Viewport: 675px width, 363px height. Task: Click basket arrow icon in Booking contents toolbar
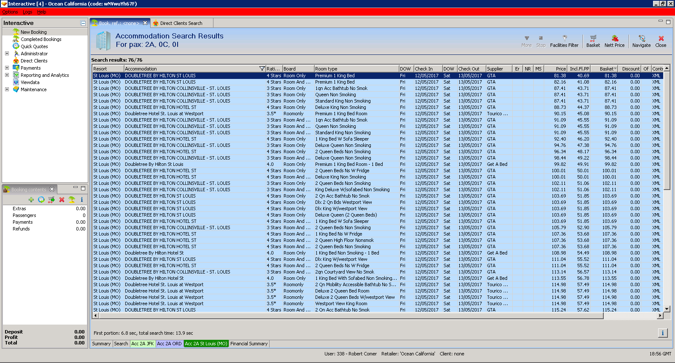[51, 200]
